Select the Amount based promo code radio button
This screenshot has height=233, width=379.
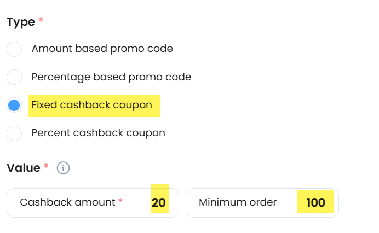point(14,49)
